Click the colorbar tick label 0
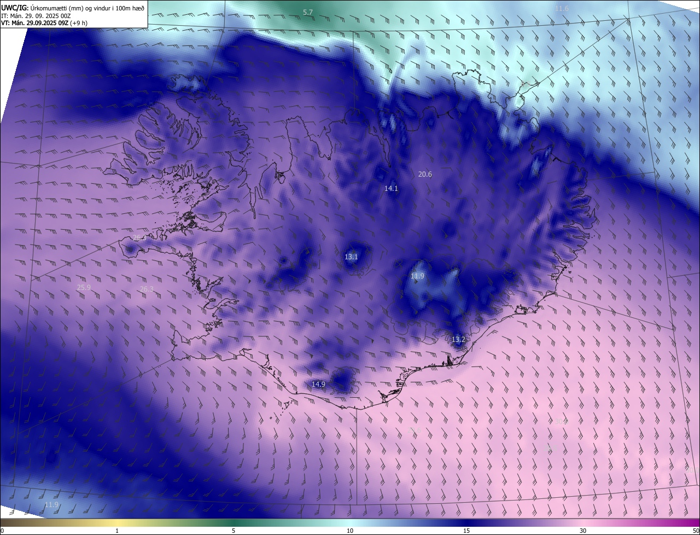The image size is (700, 535). pyautogui.click(x=2, y=531)
